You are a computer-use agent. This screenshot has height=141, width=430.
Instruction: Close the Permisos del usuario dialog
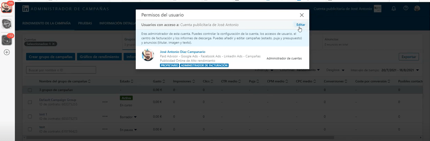302,15
